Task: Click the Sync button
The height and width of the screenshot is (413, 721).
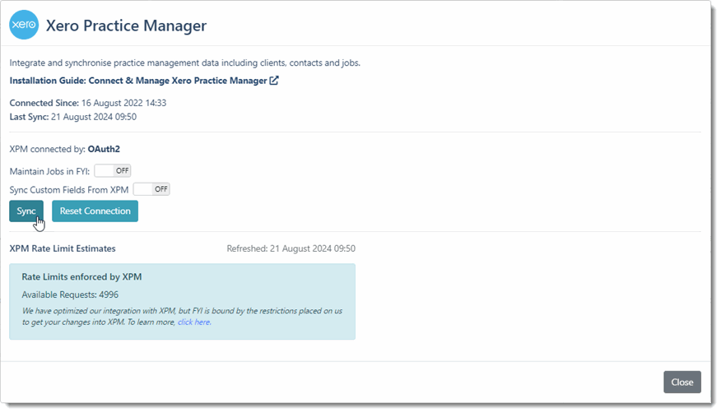Action: (26, 211)
